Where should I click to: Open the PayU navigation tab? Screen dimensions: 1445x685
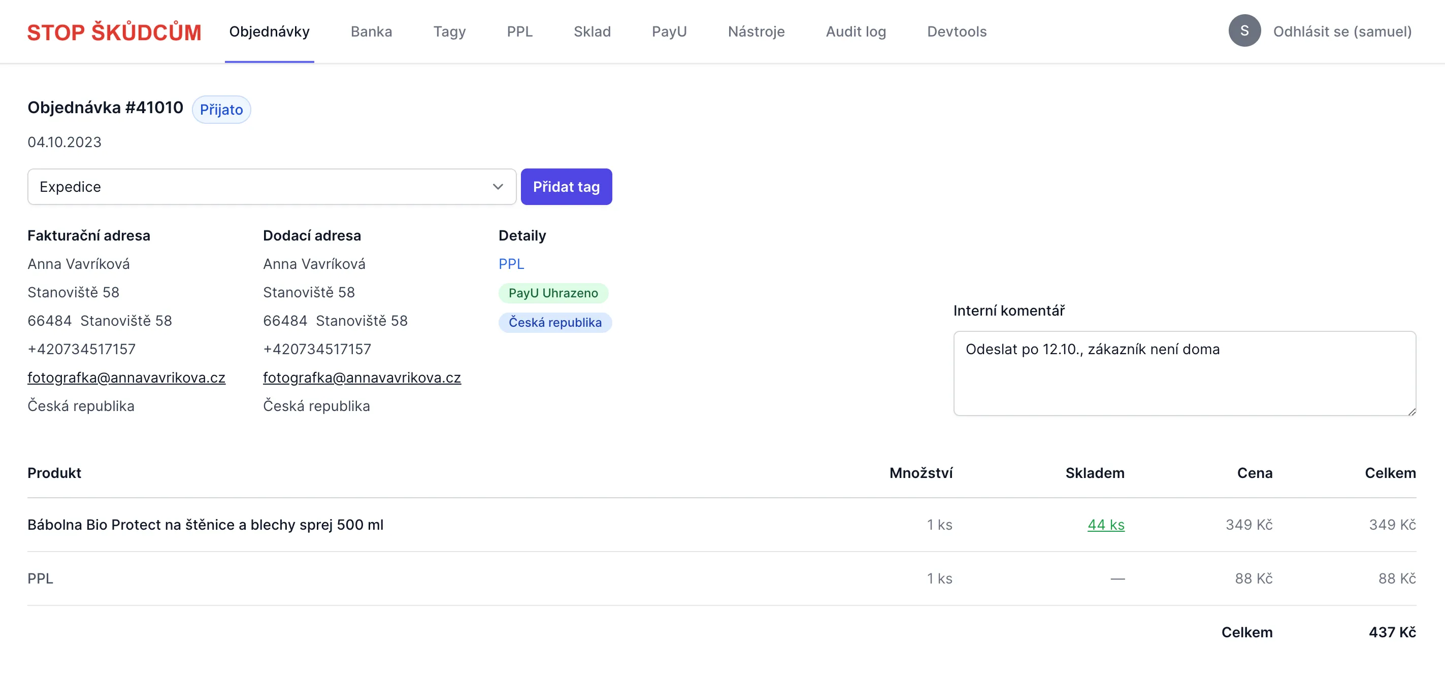pos(669,32)
